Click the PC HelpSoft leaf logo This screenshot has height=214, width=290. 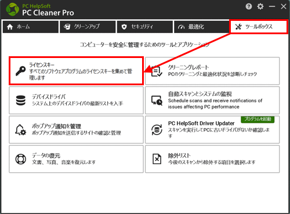click(12, 9)
